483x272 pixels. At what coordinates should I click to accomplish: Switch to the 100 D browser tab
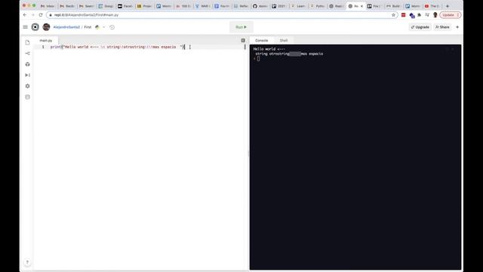click(183, 6)
